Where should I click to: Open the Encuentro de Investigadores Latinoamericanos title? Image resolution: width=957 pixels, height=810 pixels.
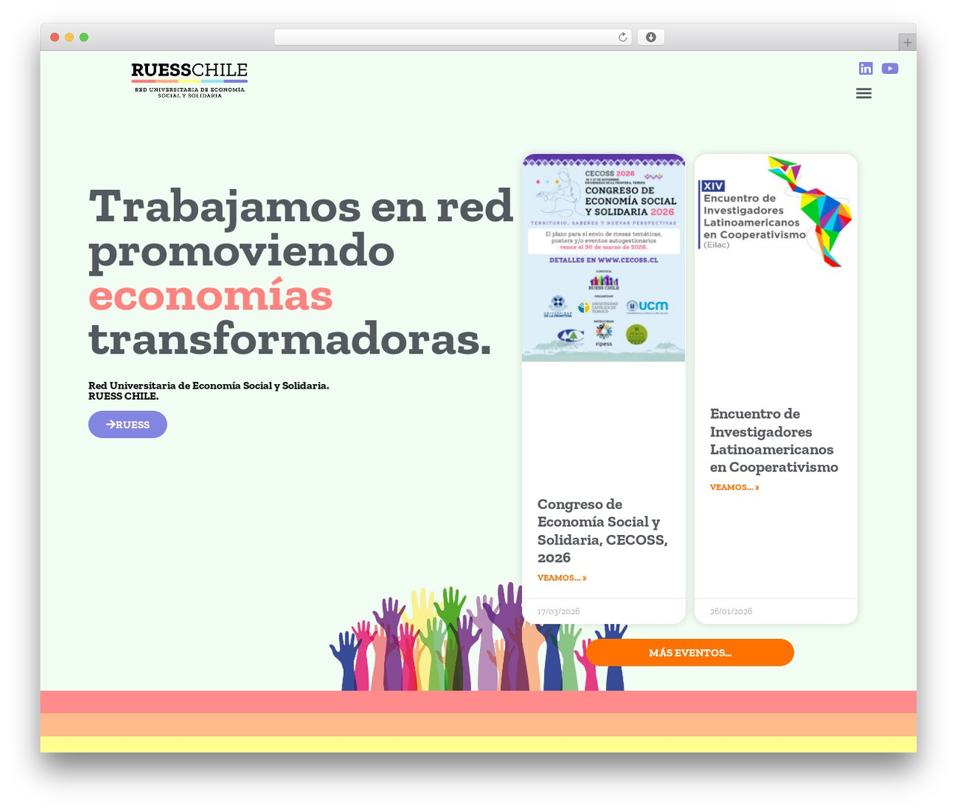(x=774, y=440)
